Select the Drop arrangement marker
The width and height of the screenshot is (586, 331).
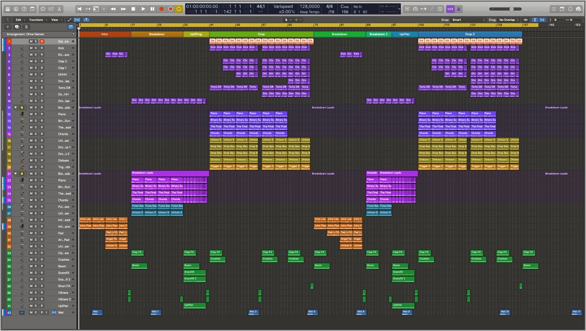(x=261, y=34)
